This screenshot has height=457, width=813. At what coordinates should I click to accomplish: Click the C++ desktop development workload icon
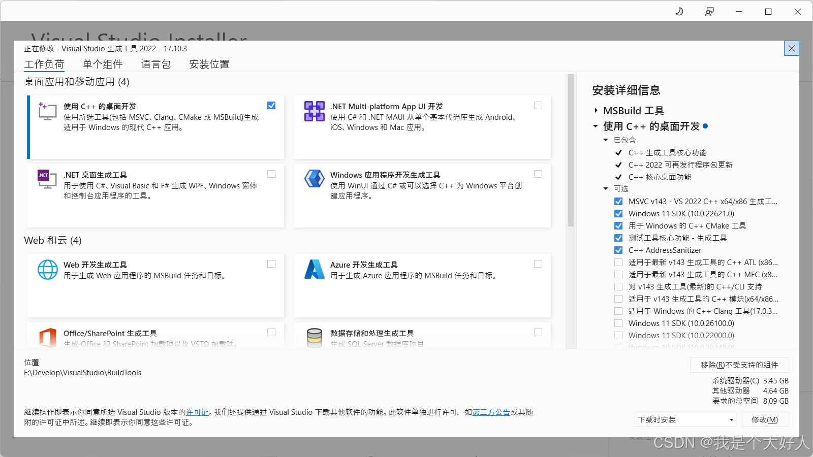coord(47,111)
